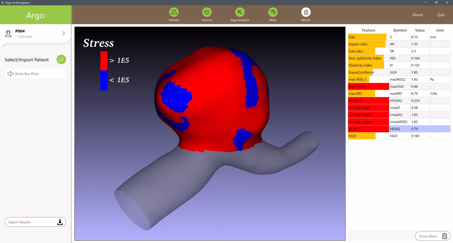Click the download icon on Export Results
The height and width of the screenshot is (243, 453).
tap(60, 222)
